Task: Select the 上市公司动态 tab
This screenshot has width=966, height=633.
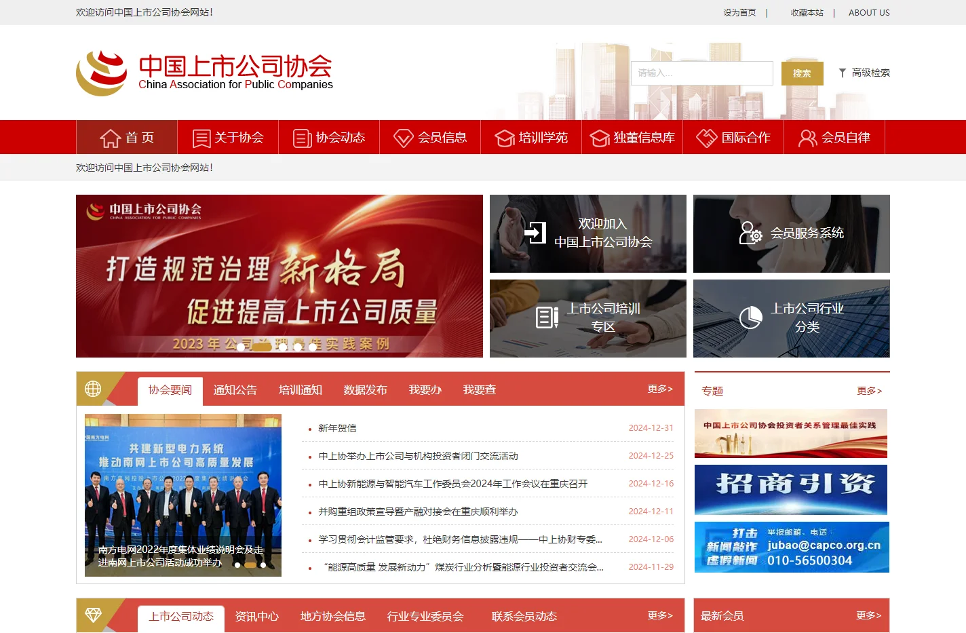Action: pos(181,617)
